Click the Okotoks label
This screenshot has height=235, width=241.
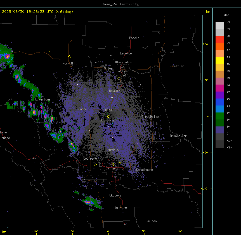115,195
